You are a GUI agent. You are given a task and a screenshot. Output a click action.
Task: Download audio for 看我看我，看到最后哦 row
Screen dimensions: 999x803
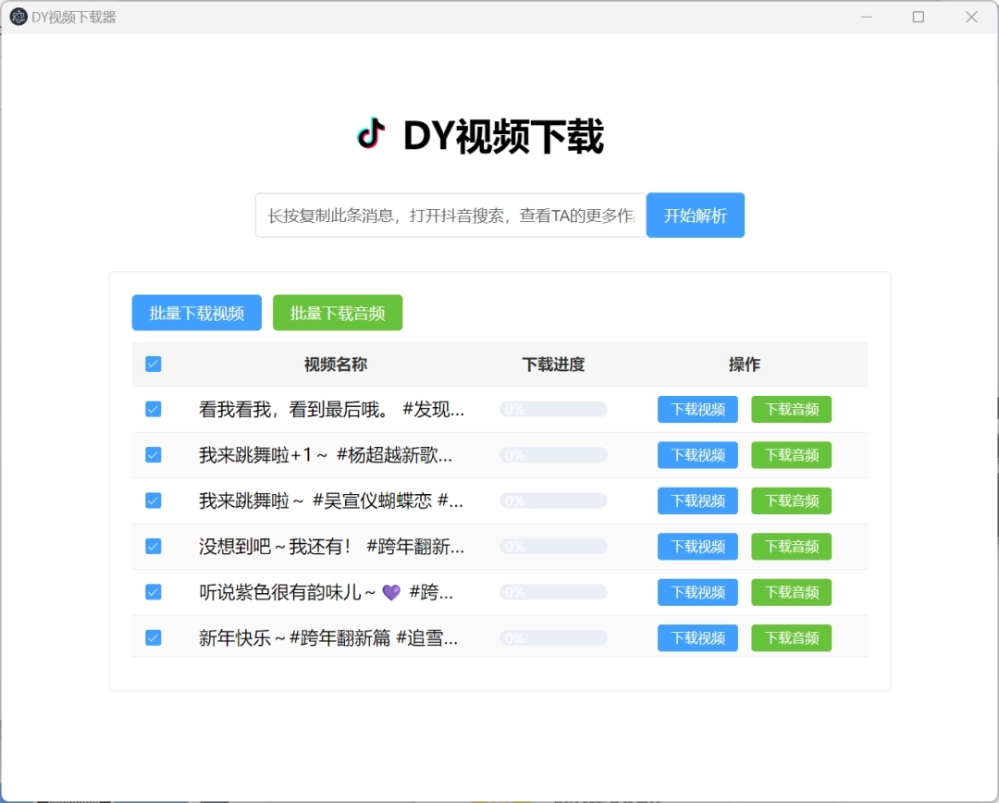(791, 409)
